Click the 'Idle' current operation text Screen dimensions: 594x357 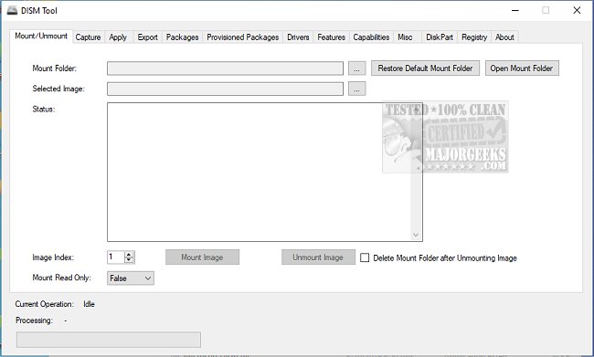point(89,304)
